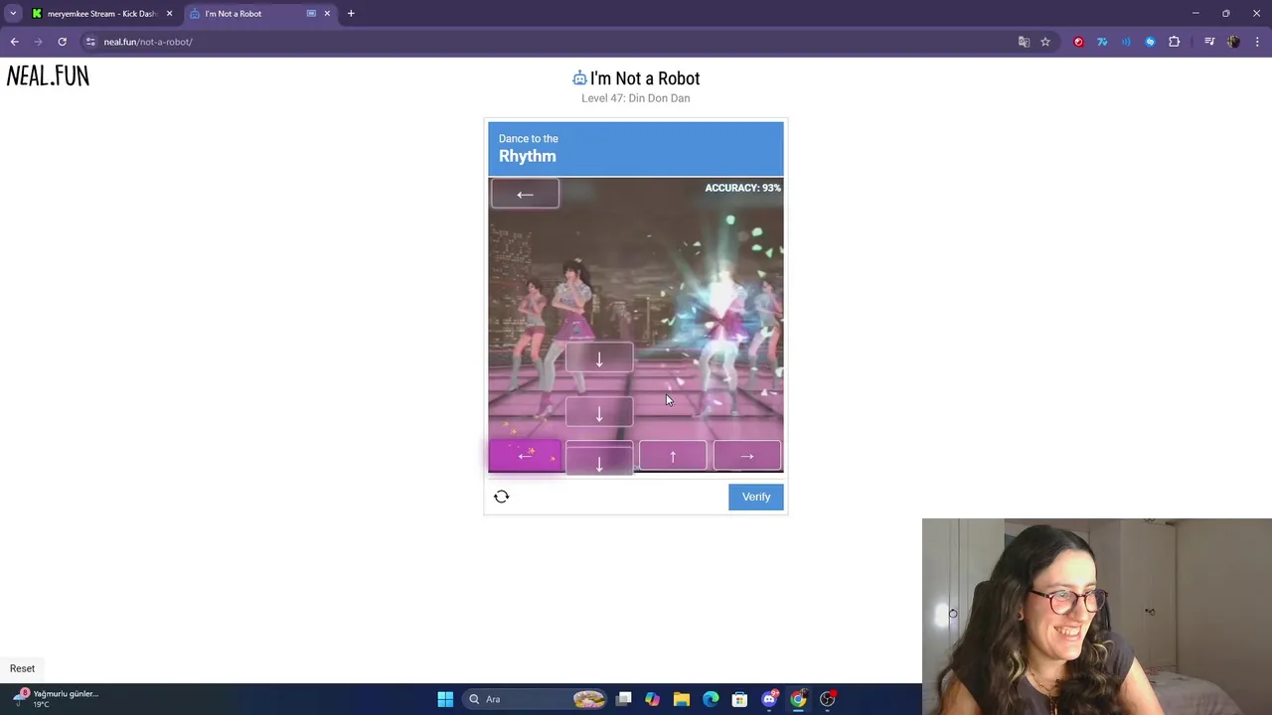Open the Chrome profile avatar

tap(1233, 42)
